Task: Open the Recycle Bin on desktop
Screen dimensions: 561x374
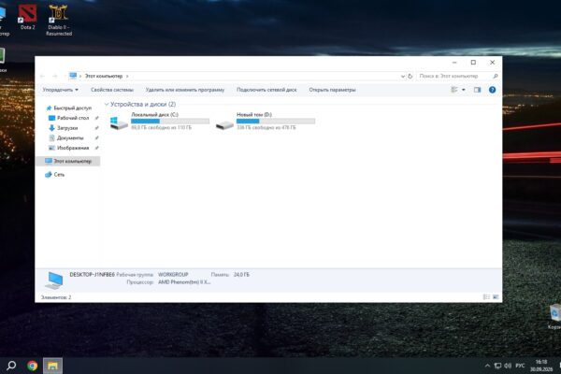Action: tap(555, 316)
